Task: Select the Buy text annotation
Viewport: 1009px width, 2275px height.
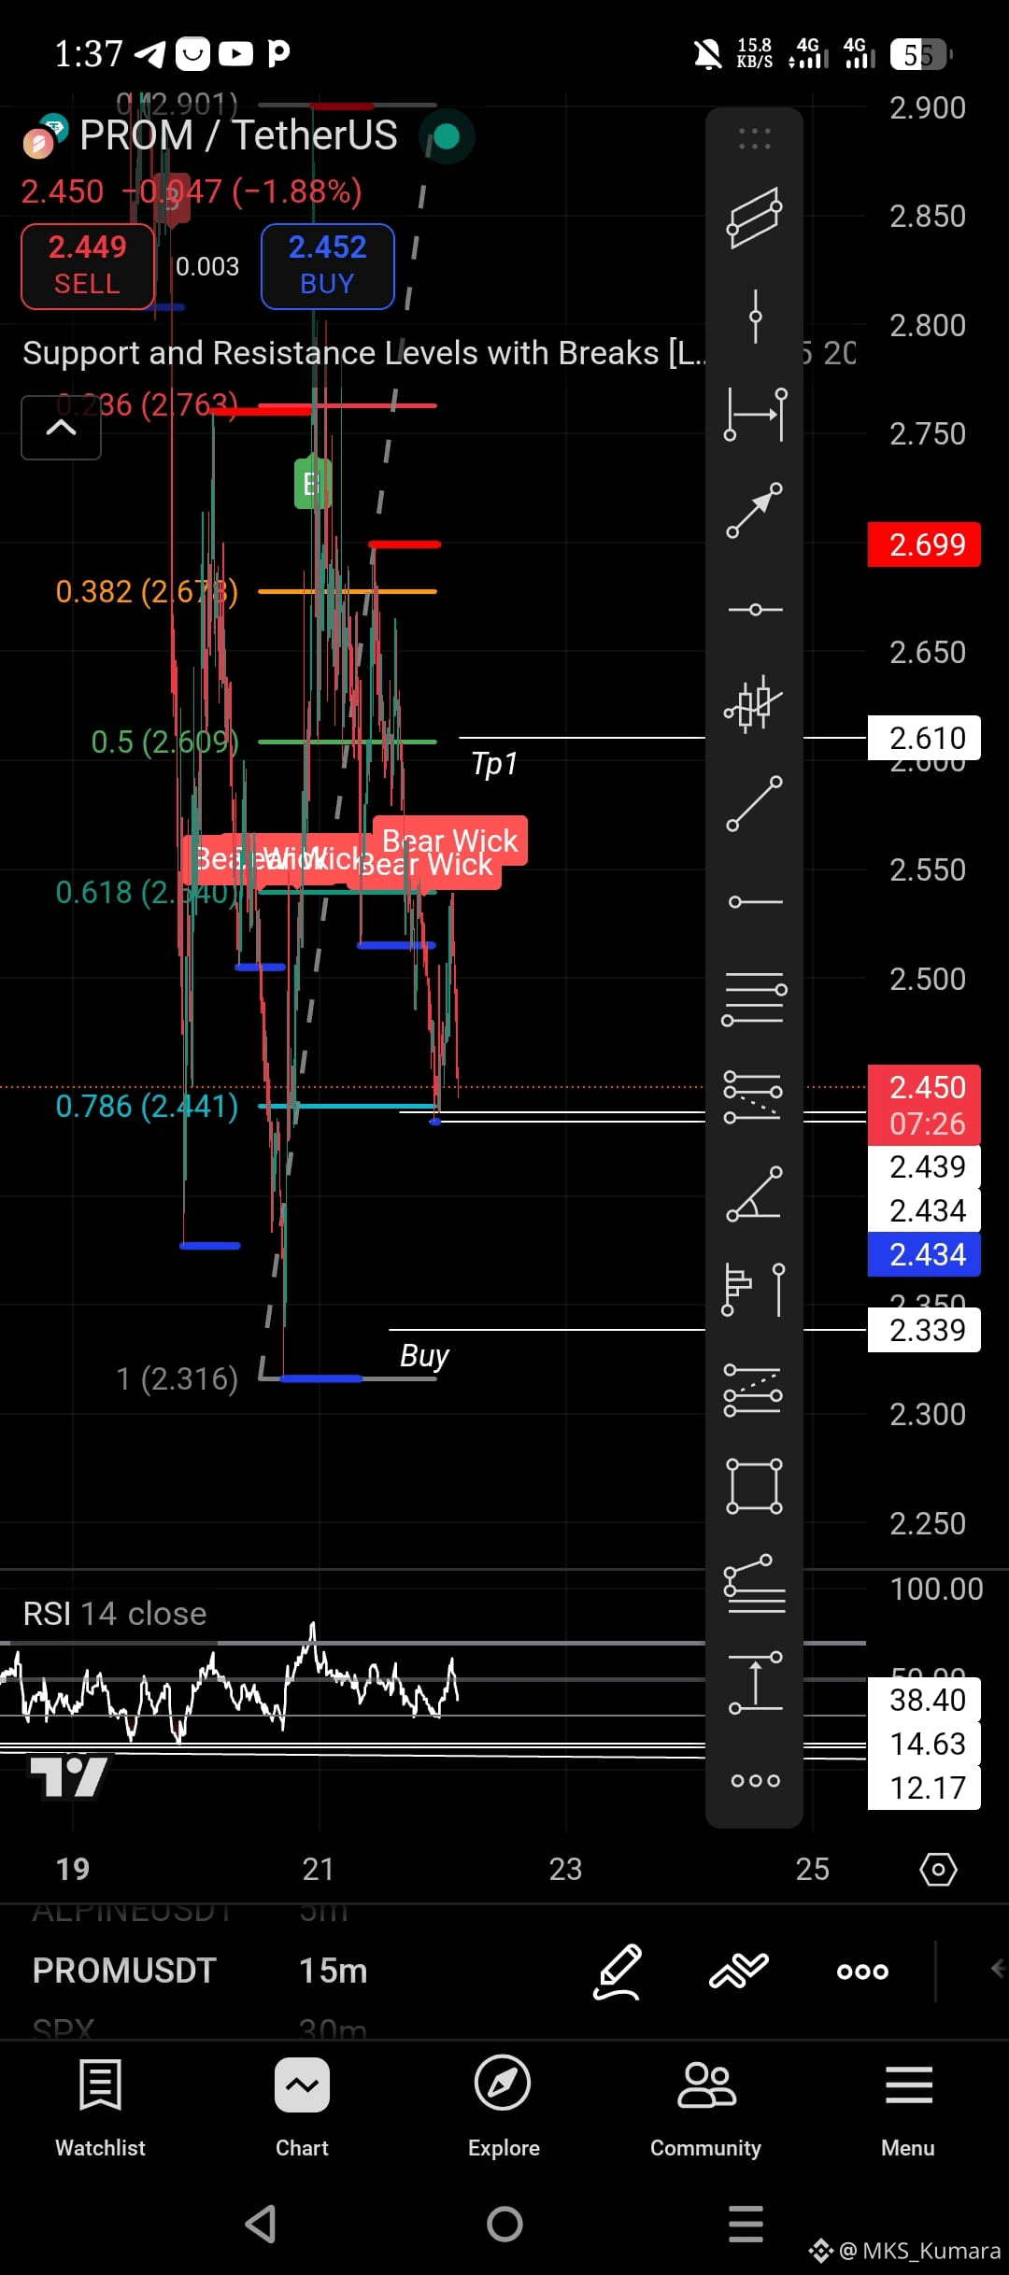Action: point(424,1355)
